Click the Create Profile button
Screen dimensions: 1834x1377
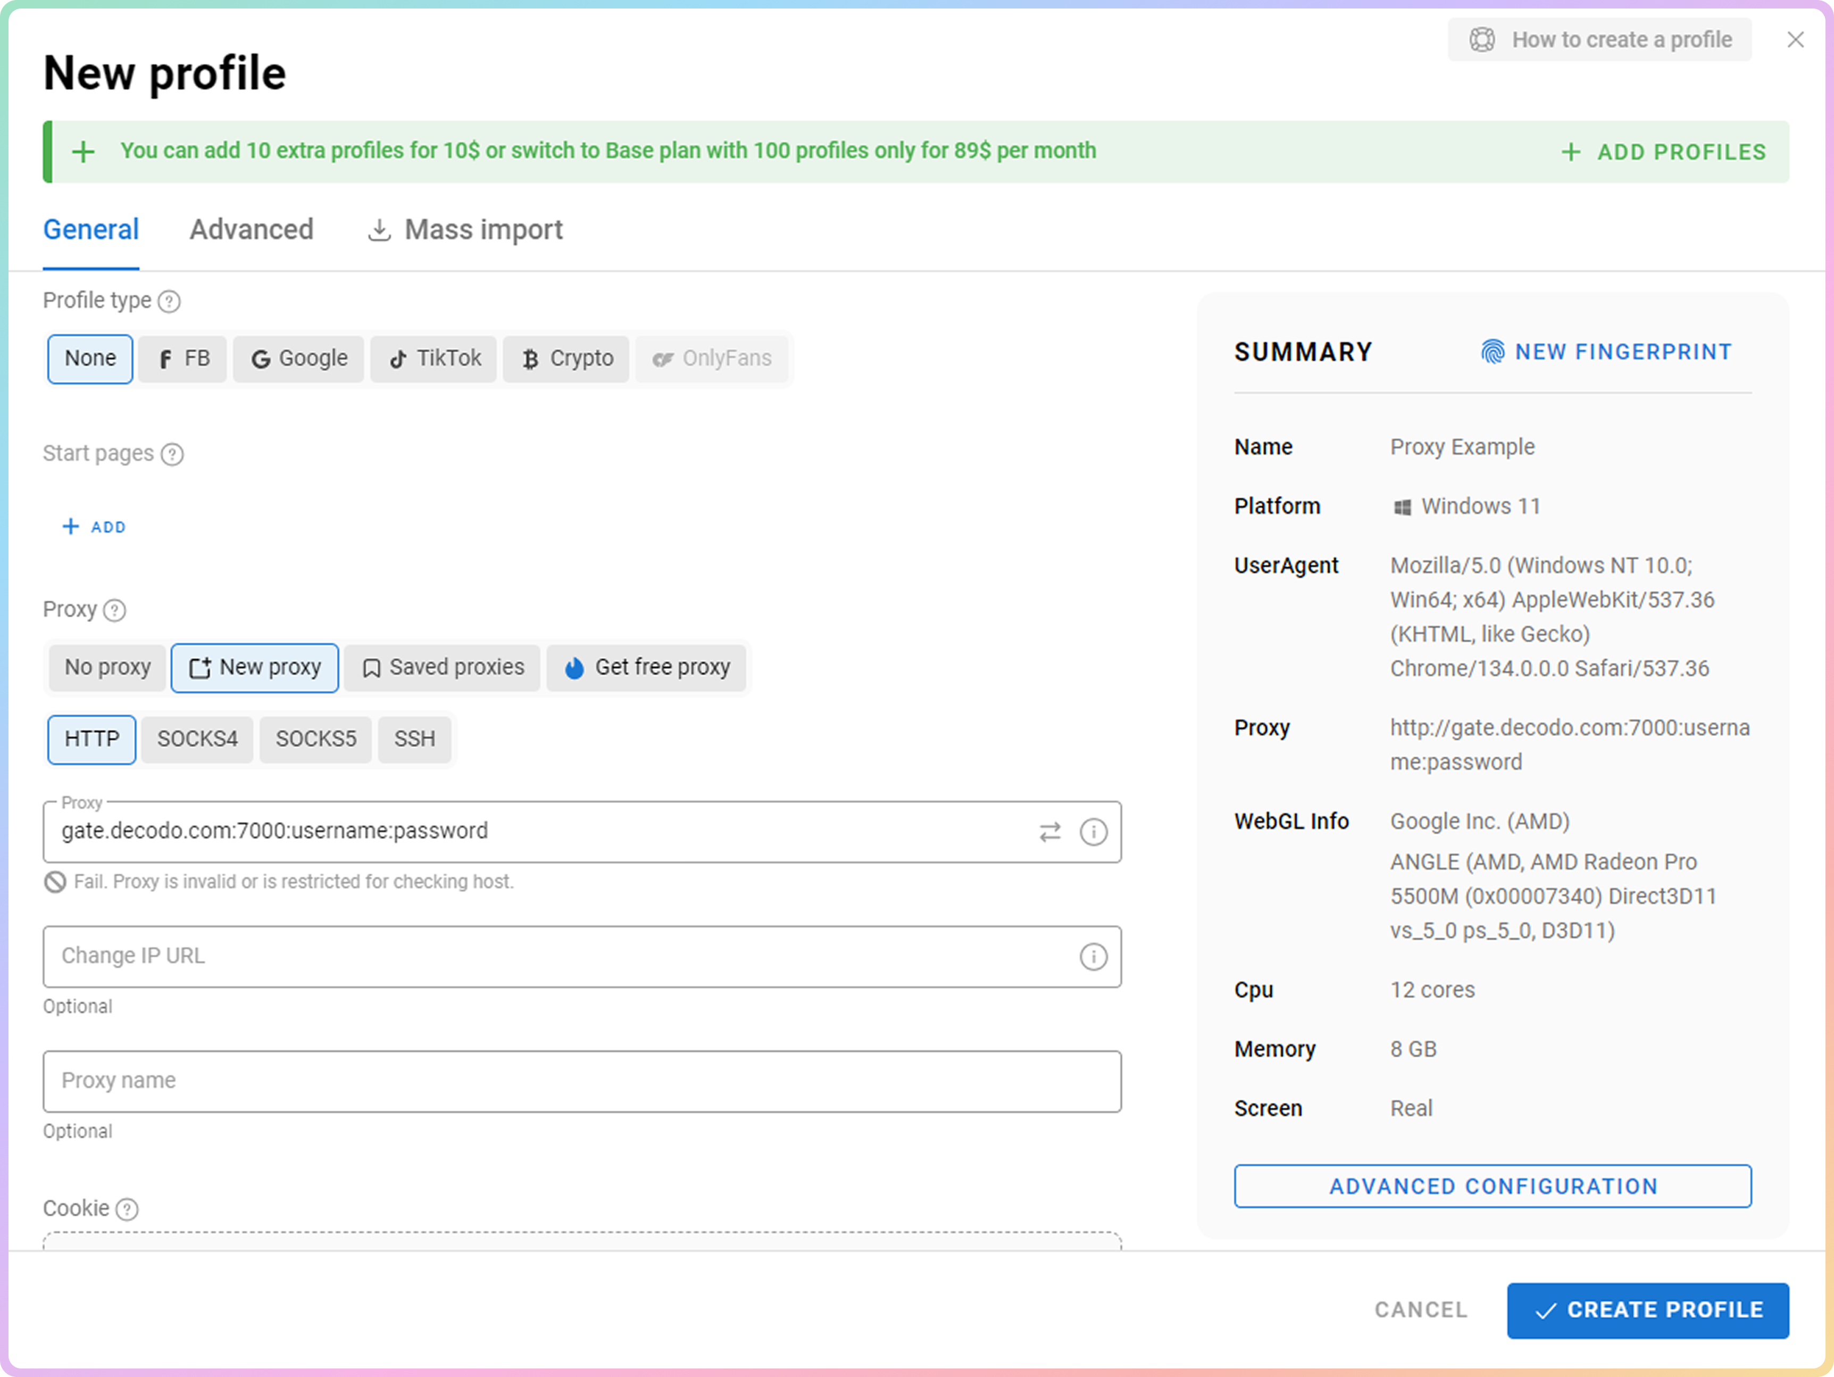1647,1310
